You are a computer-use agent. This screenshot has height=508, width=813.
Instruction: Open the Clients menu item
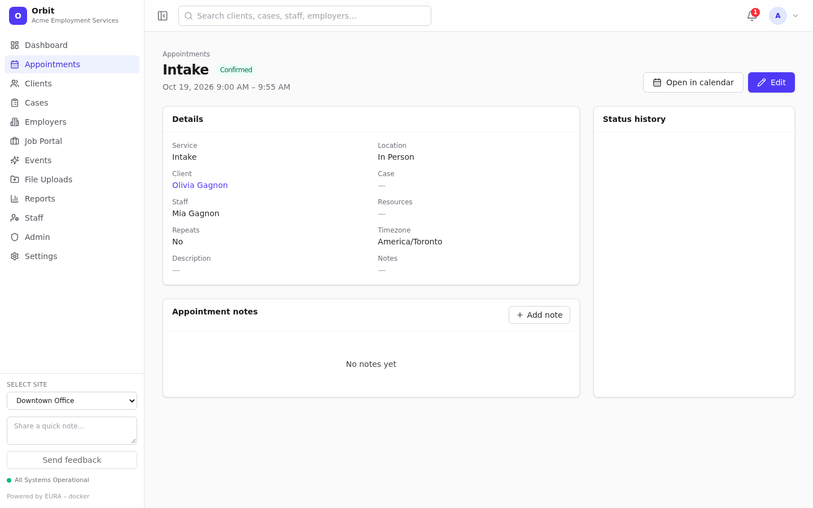(x=72, y=84)
